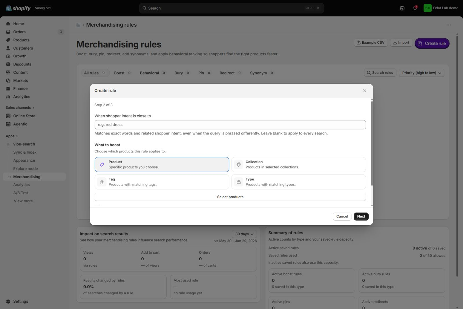This screenshot has height=309, width=463.
Task: Click the Search rules button
Action: [x=380, y=73]
